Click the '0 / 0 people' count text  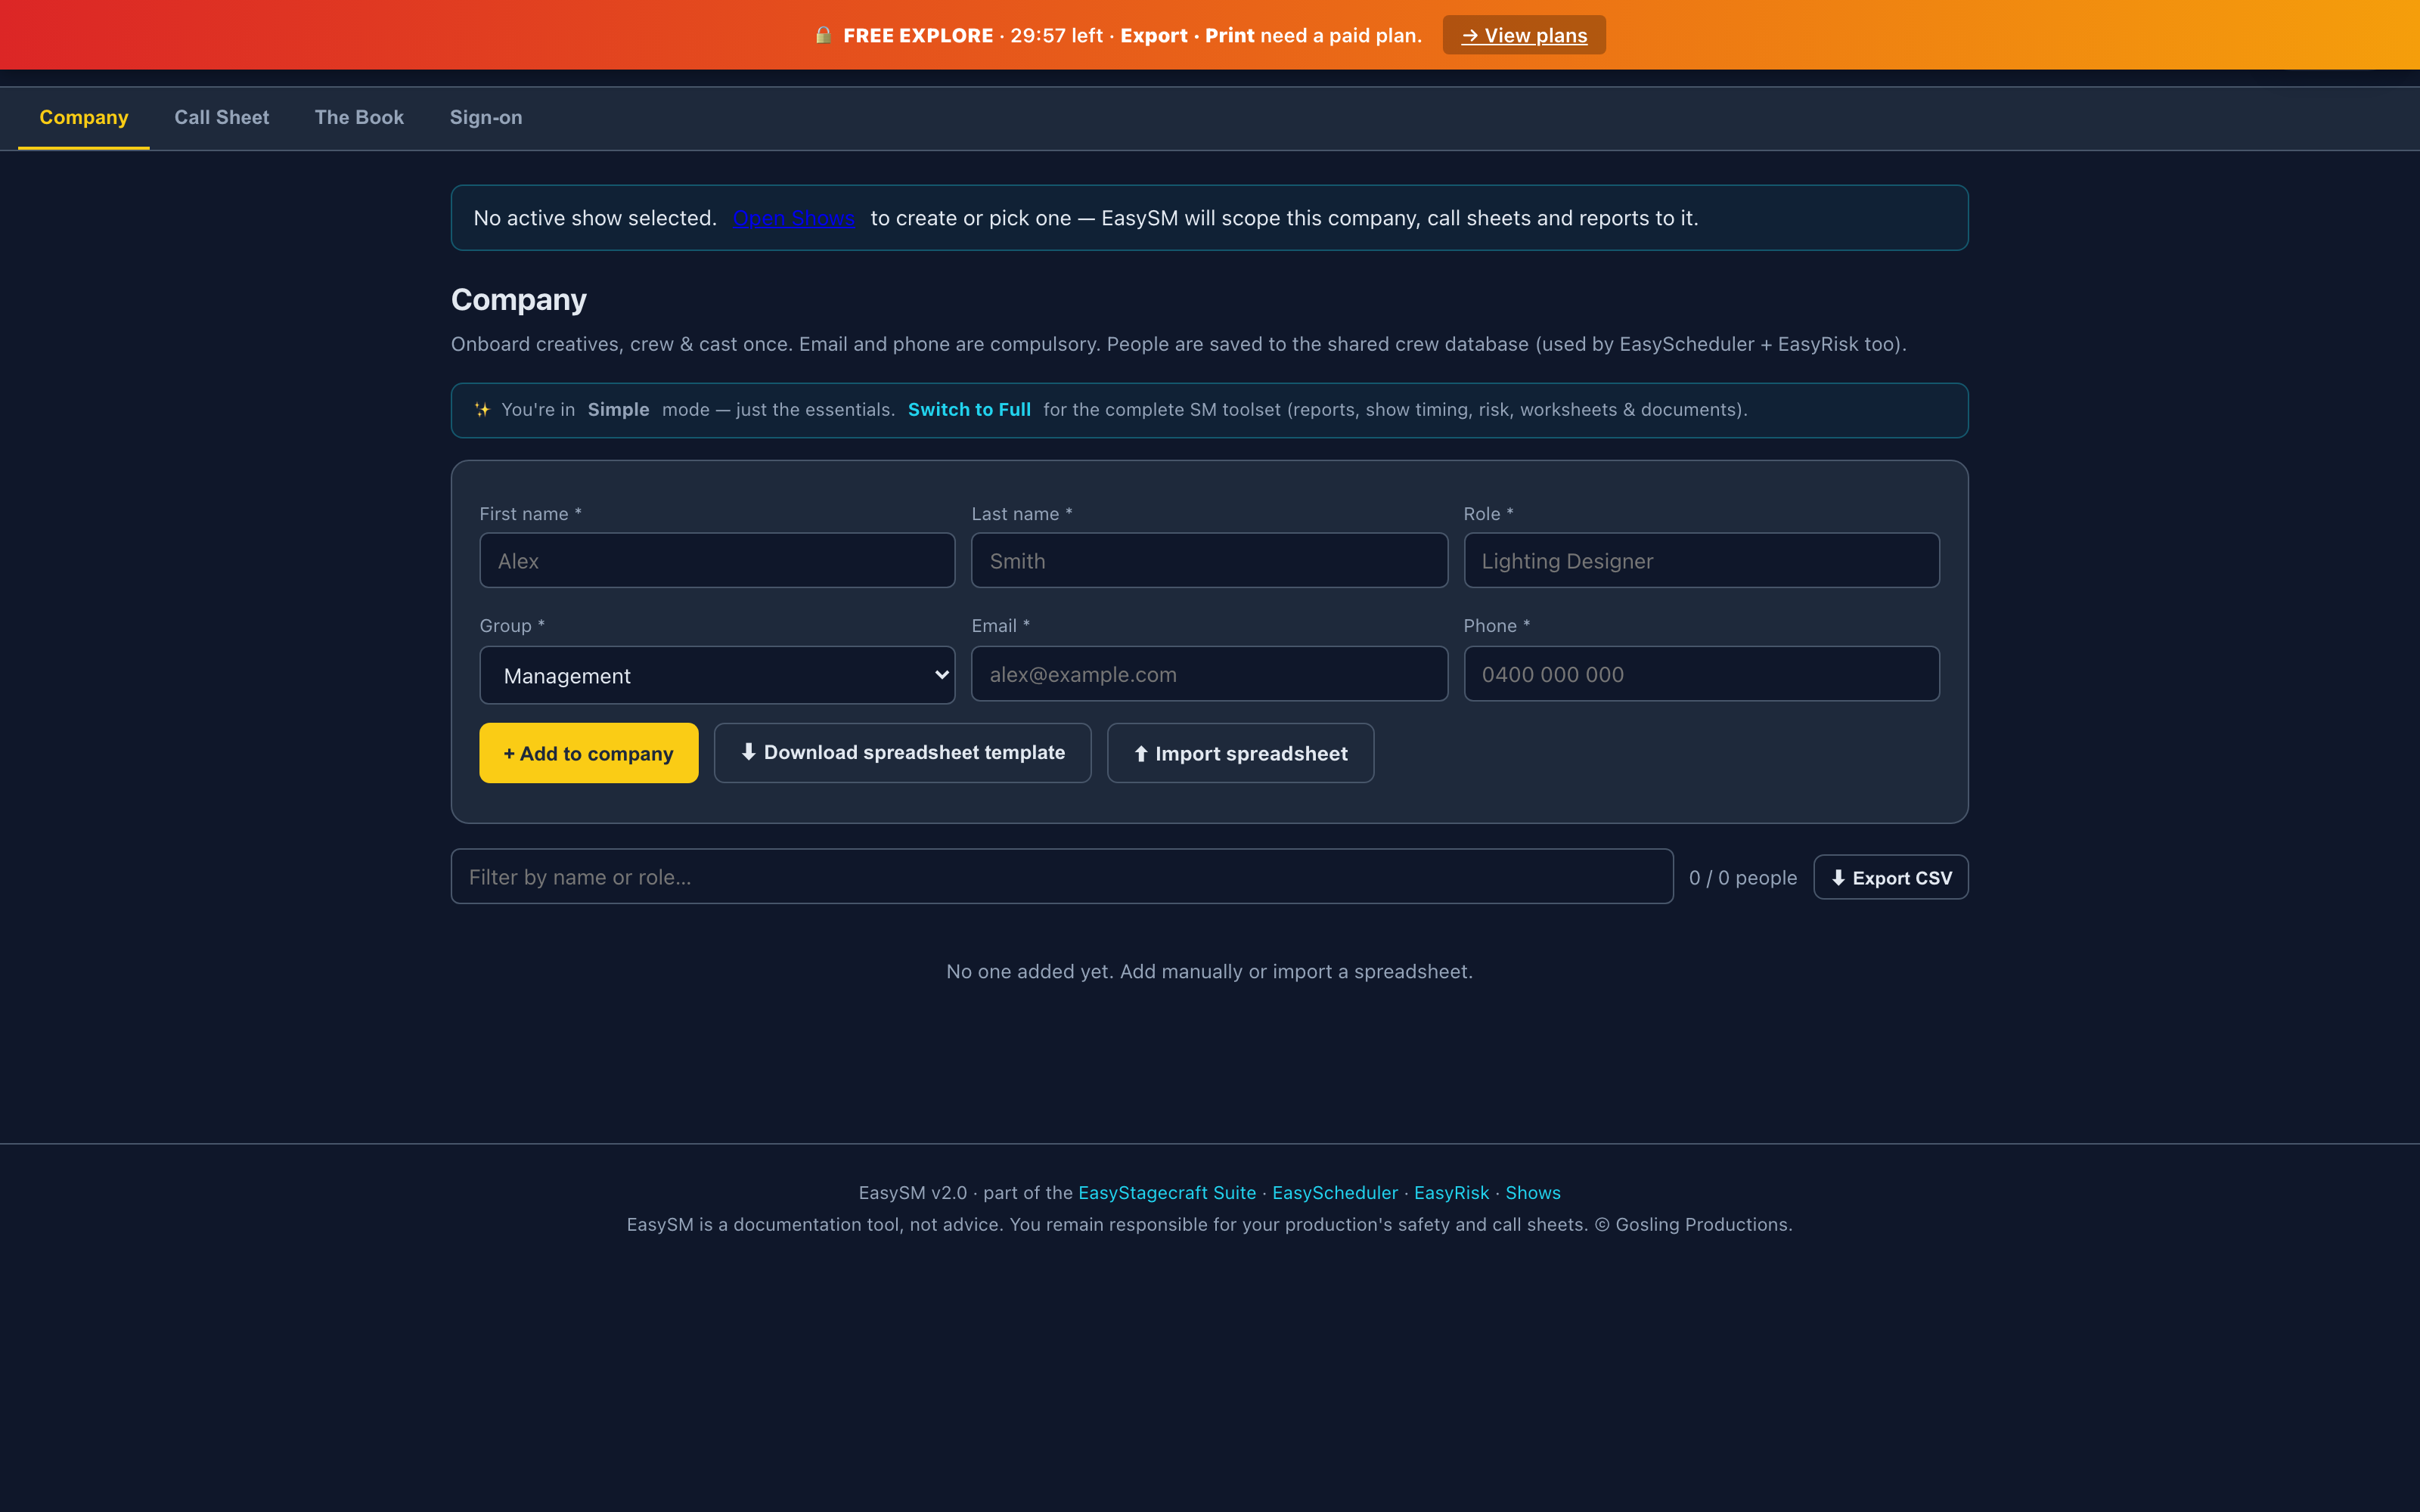1743,878
